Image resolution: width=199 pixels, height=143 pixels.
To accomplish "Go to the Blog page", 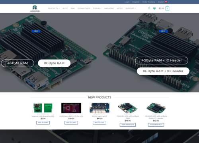I will (65, 8).
